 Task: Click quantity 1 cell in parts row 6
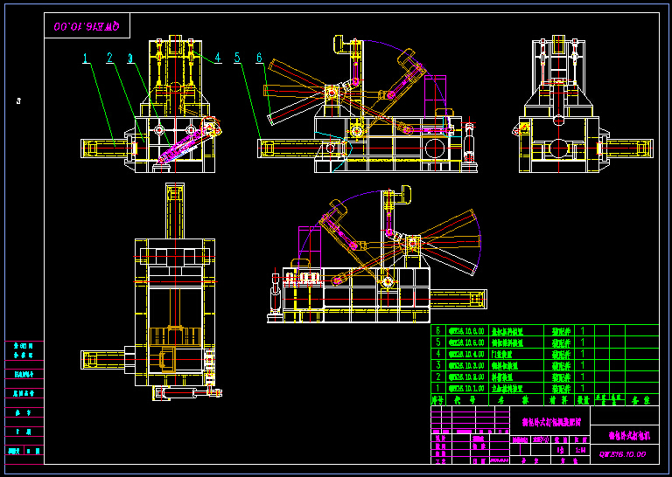[x=584, y=331]
